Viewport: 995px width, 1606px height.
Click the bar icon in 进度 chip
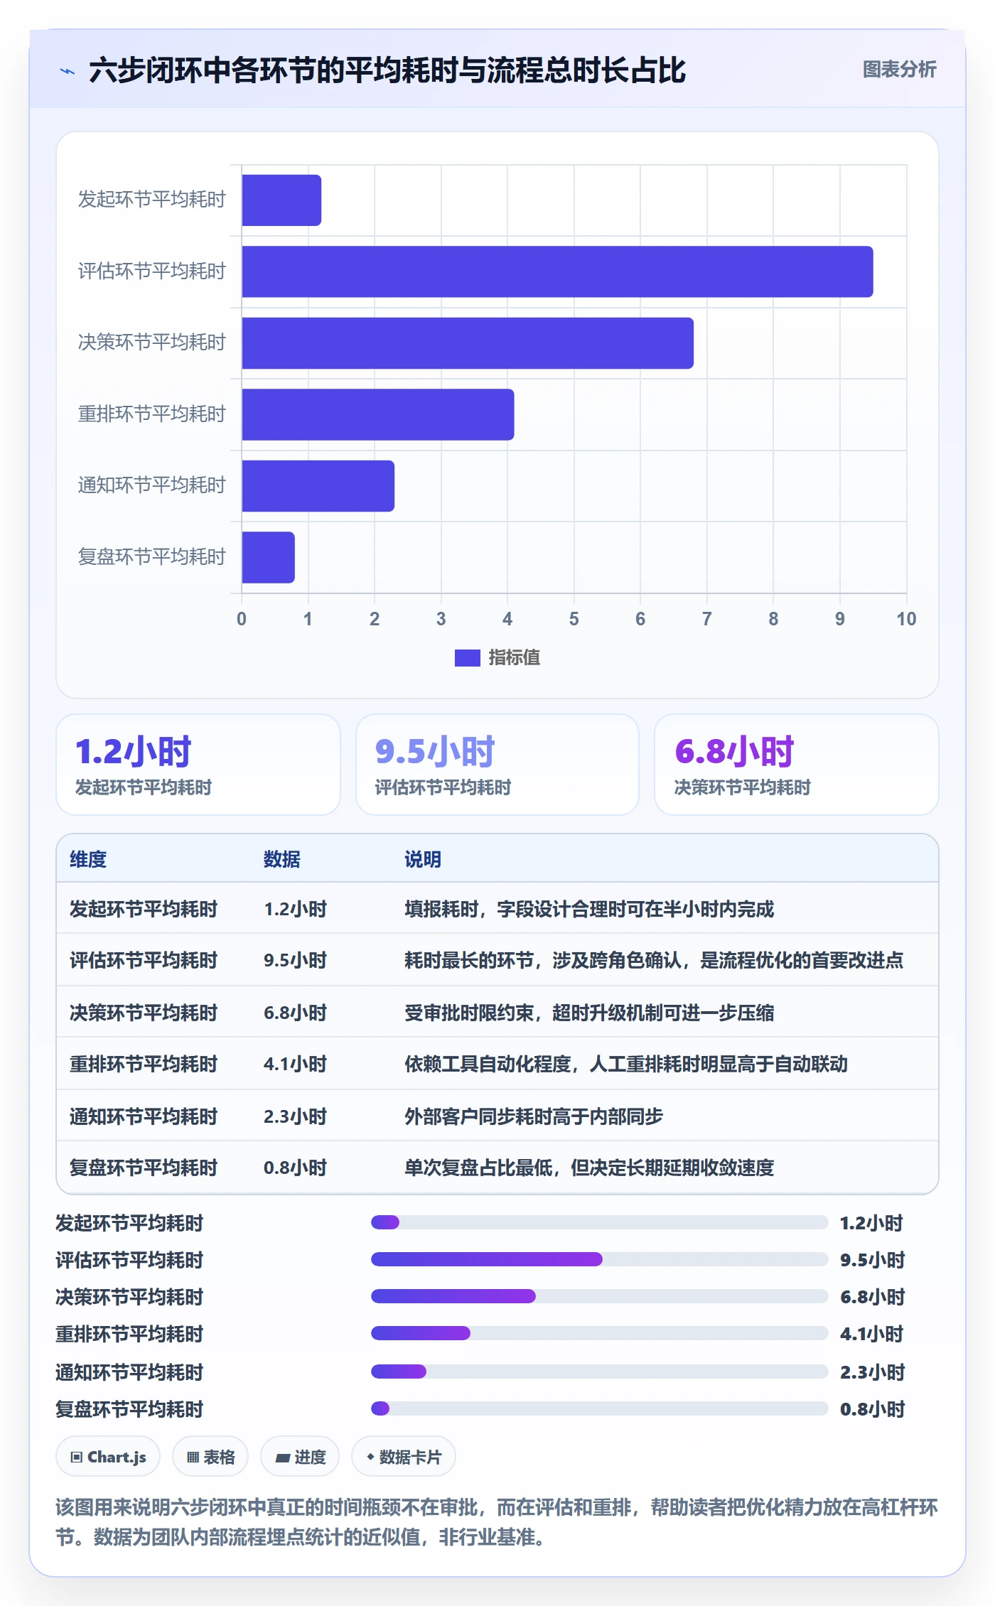coord(283,1458)
